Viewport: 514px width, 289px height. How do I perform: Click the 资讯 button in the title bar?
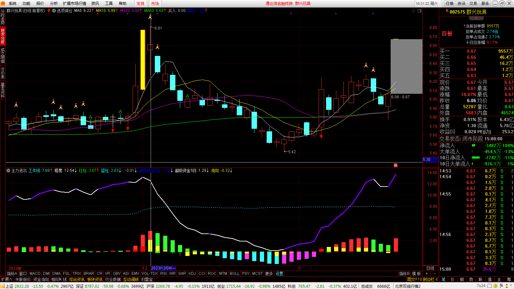click(x=462, y=4)
